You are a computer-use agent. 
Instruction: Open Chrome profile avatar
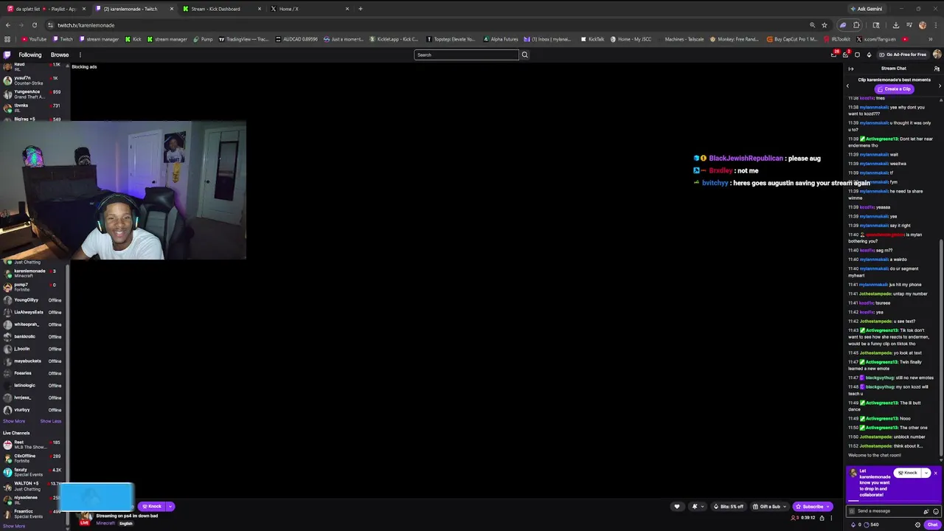pyautogui.click(x=922, y=25)
